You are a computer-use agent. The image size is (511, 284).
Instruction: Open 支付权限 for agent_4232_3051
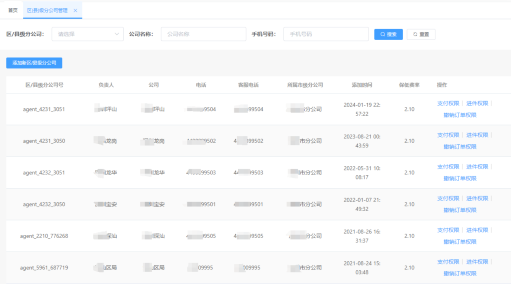[x=448, y=167]
